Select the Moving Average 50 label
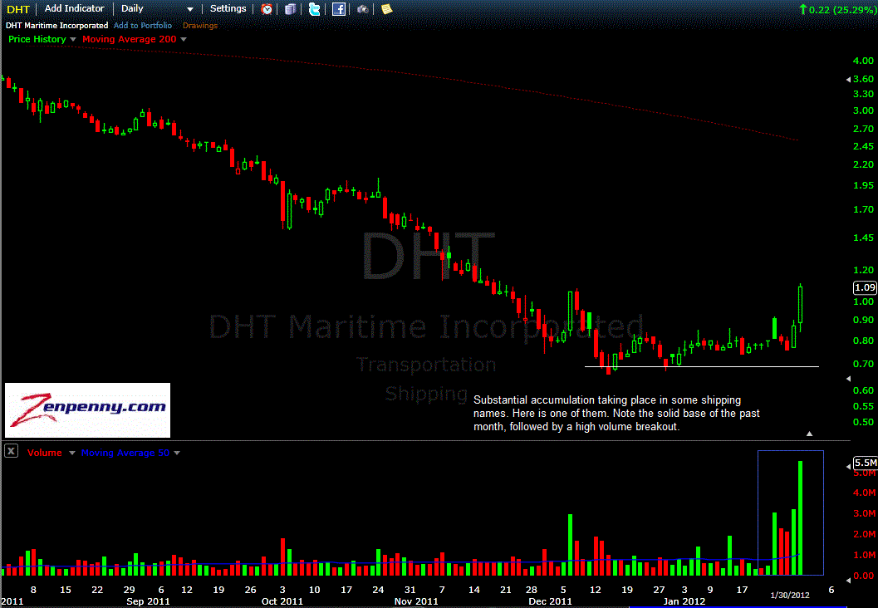Viewport: 878px width, 608px height. 125,453
